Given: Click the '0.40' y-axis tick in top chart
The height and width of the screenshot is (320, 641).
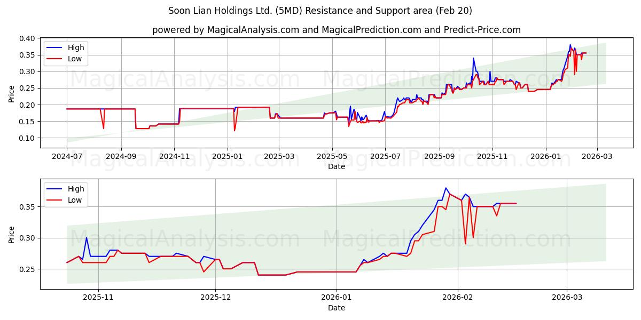Looking at the screenshot, I should point(28,38).
